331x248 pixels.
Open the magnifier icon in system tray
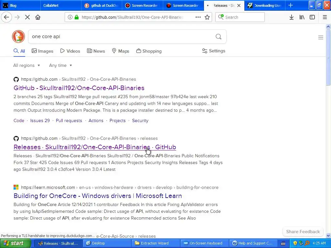coord(307,243)
